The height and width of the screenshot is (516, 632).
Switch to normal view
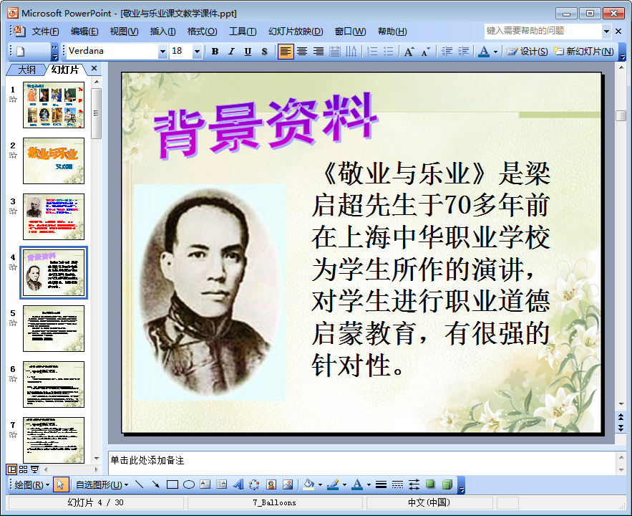point(11,469)
